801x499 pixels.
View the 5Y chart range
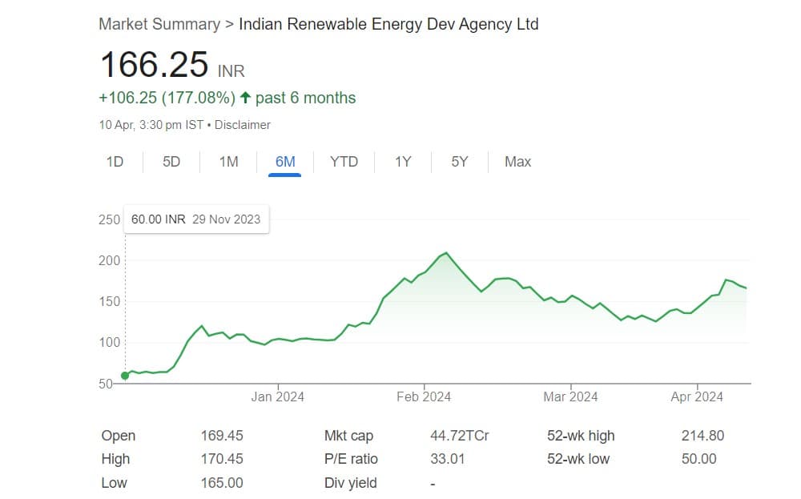coord(459,162)
